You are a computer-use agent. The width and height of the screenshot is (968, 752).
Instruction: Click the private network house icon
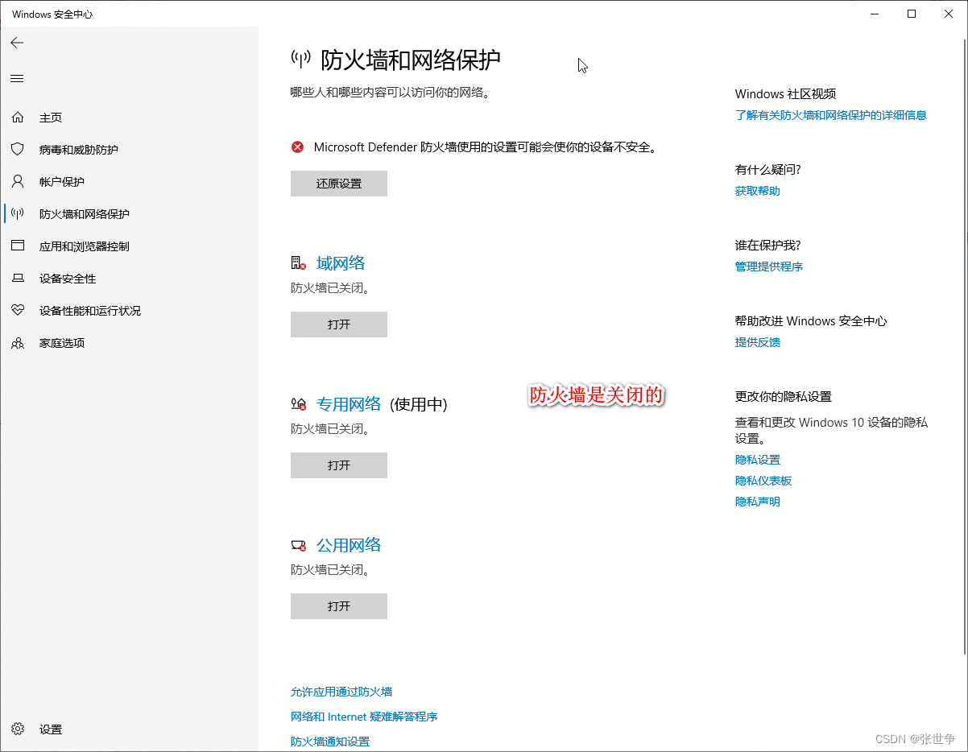coord(299,404)
